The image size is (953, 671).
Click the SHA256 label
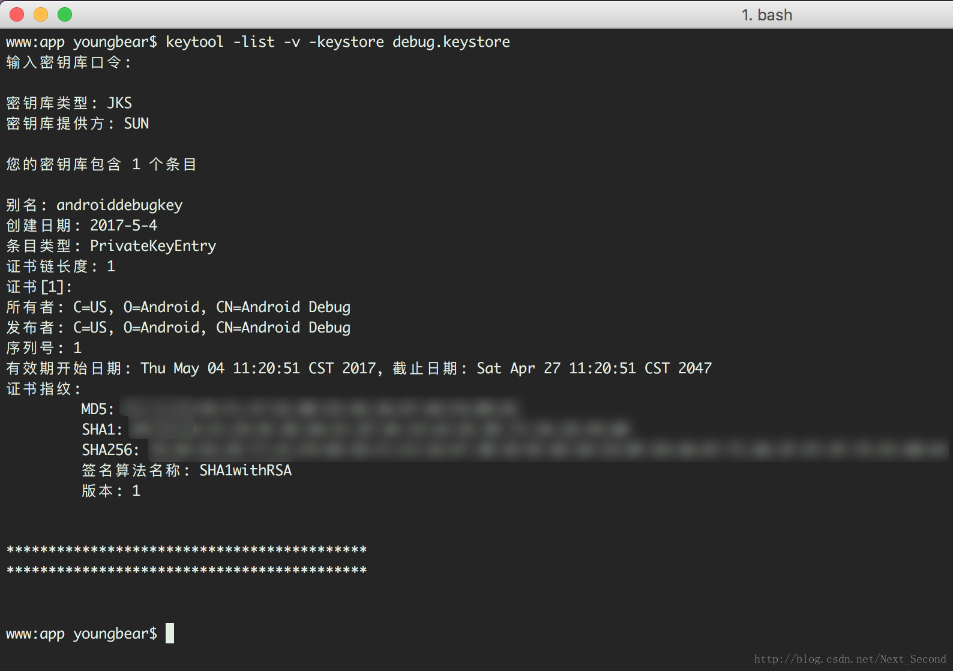pos(110,450)
